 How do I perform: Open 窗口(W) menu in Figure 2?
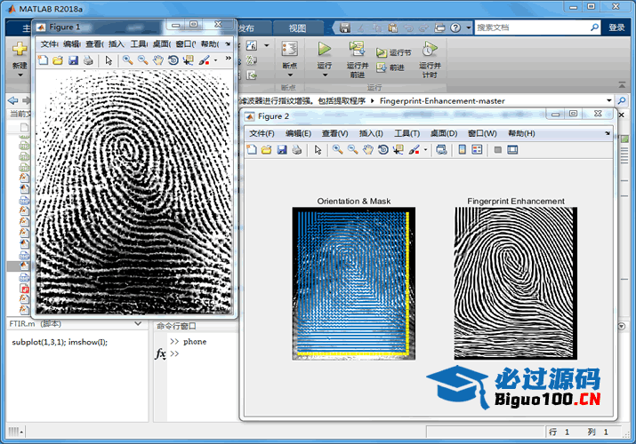[482, 133]
